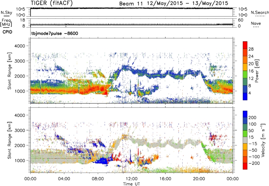The width and height of the screenshot is (269, 186).
Task: Click the "Slant Range [km]" label of the velocity panel
Action: (9, 140)
